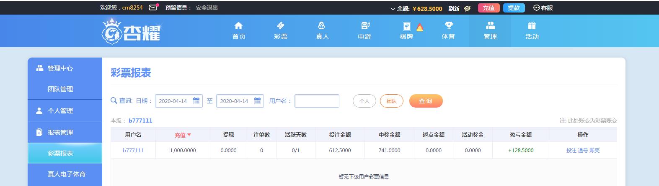
Task: Select 报表管理 in sidebar
Action: click(x=65, y=132)
